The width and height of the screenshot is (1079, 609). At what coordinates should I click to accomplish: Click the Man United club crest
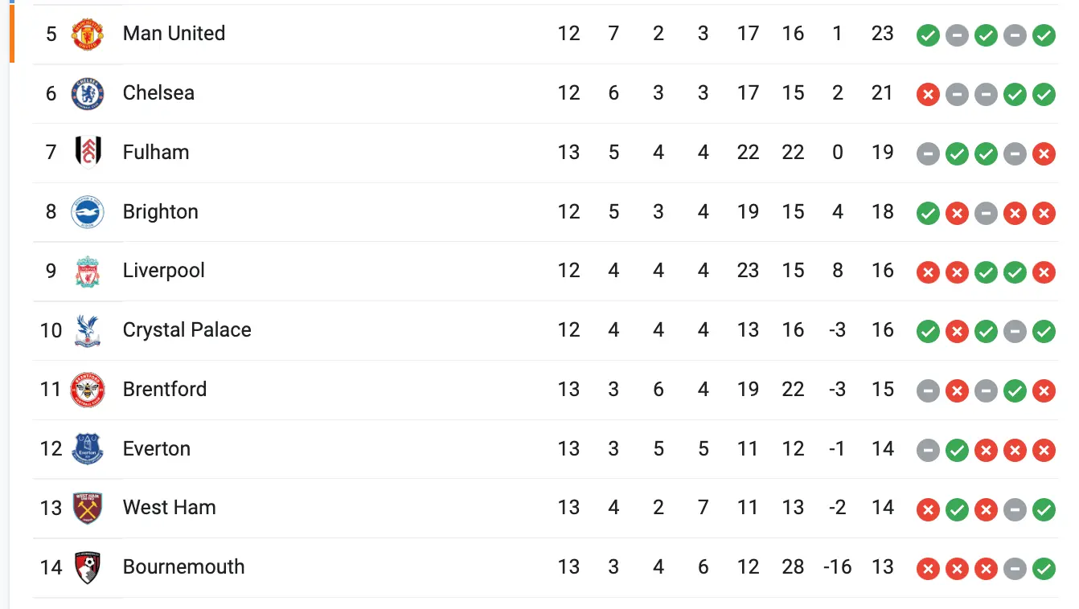(x=88, y=35)
